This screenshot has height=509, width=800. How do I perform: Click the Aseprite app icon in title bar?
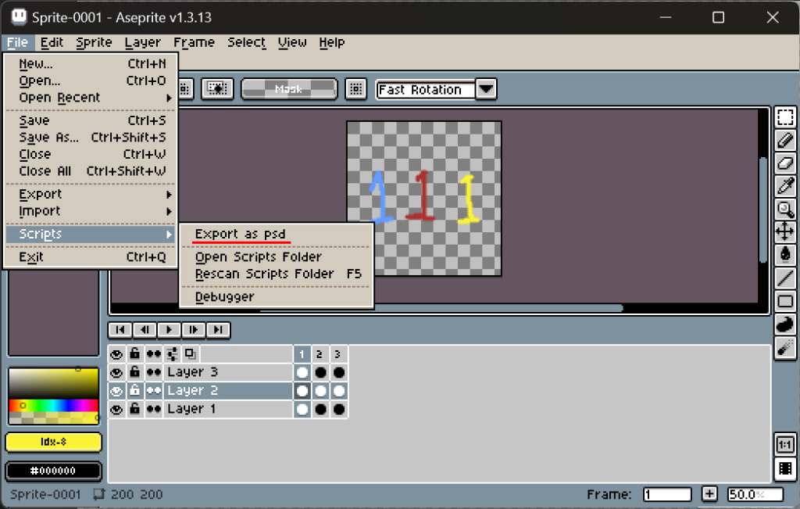click(x=19, y=17)
